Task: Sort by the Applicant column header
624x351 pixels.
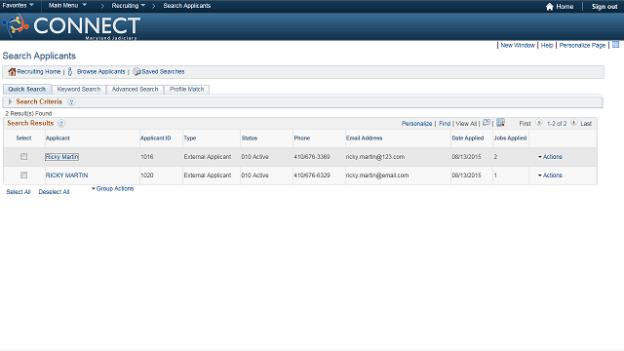Action: (58, 138)
